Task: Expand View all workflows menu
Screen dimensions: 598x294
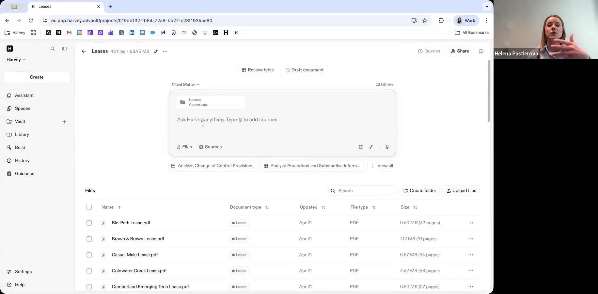Action: pyautogui.click(x=382, y=166)
